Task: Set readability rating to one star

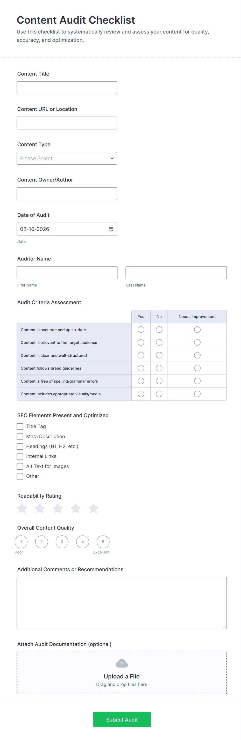Action: [22, 508]
